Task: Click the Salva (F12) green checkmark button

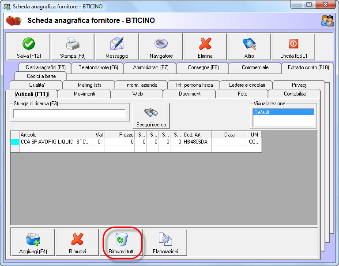Action: [x=29, y=47]
